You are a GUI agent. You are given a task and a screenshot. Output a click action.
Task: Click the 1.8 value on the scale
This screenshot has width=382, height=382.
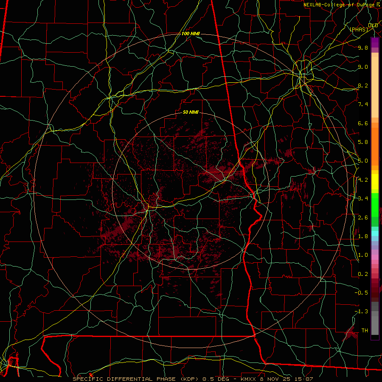363,236
